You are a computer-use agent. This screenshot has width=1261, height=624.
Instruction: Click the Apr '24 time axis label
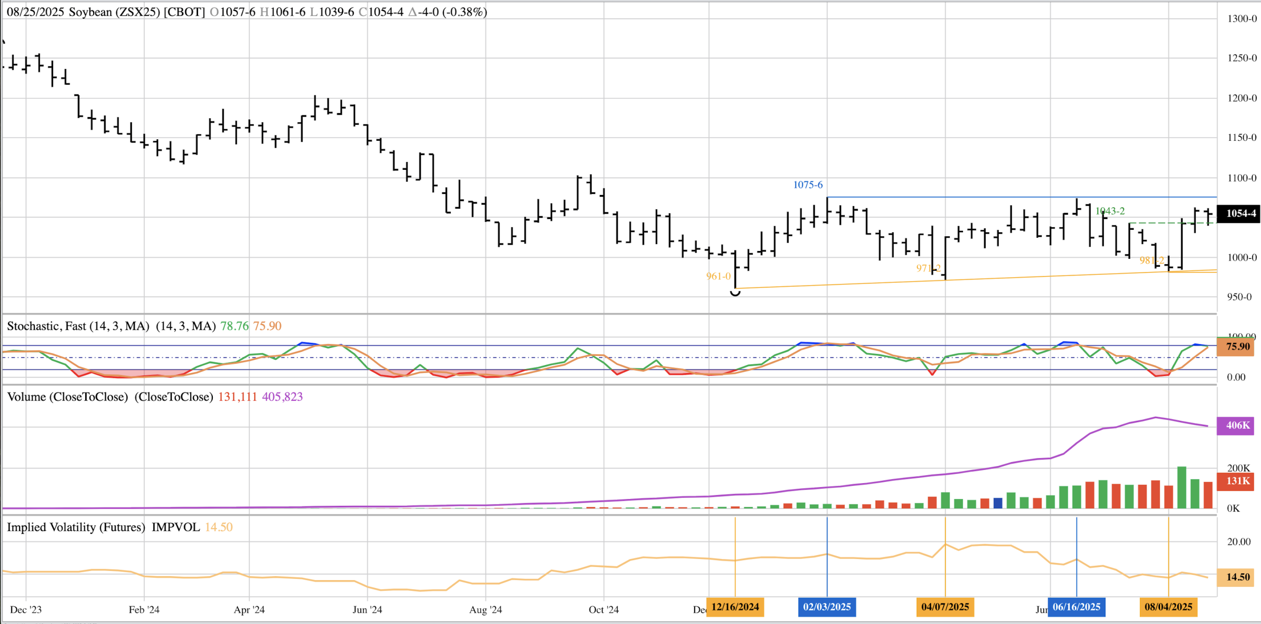point(249,609)
